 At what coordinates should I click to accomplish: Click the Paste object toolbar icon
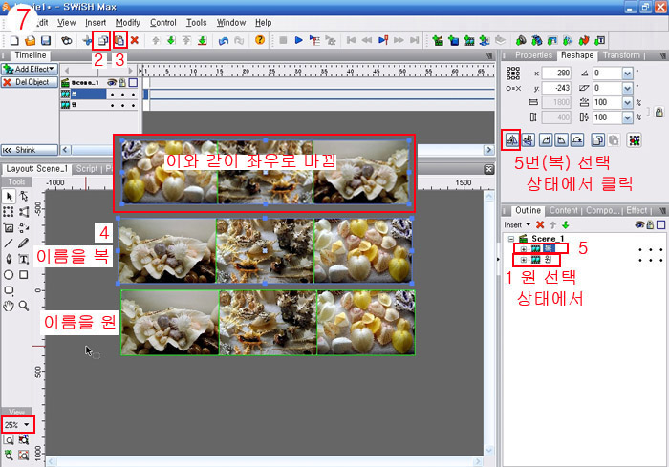119,40
